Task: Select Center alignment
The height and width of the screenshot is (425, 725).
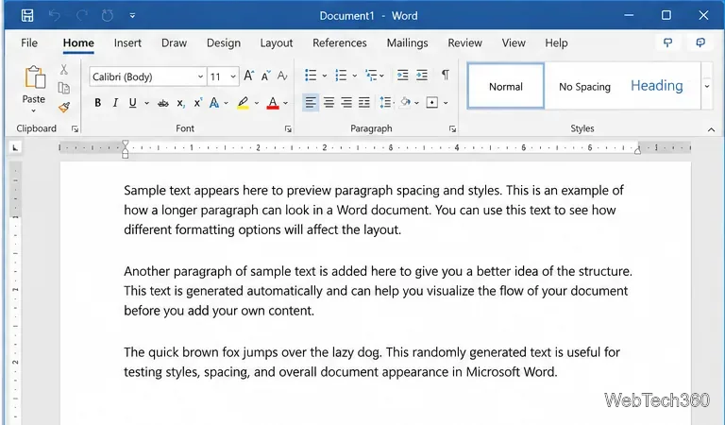Action: point(329,102)
